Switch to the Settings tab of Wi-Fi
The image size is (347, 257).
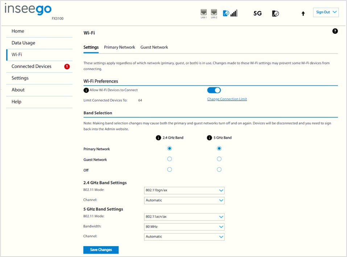[x=91, y=47]
